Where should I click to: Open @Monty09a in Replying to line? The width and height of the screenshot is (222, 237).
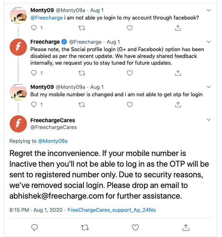point(53,141)
